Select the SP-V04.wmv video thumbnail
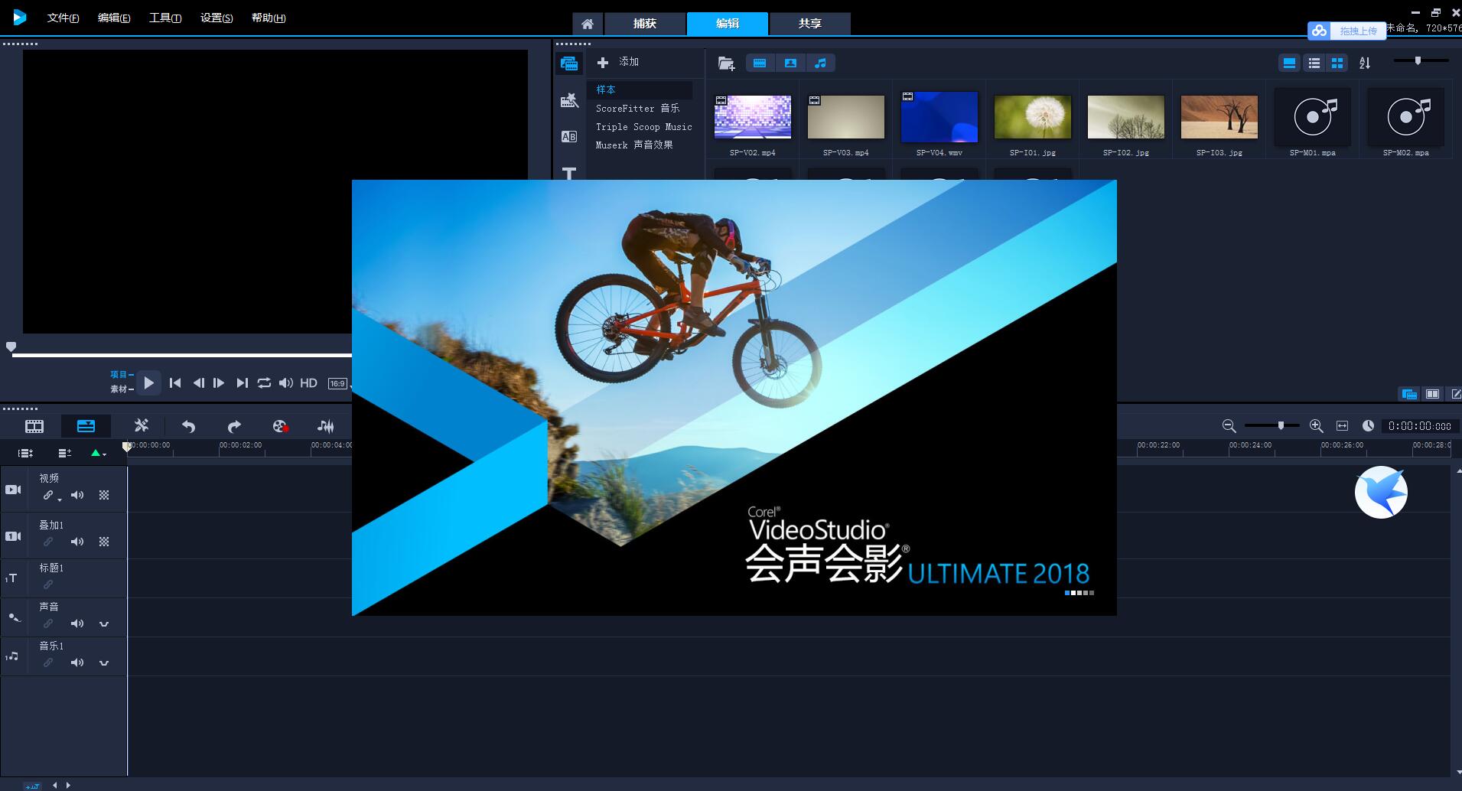The width and height of the screenshot is (1462, 791). 939,117
